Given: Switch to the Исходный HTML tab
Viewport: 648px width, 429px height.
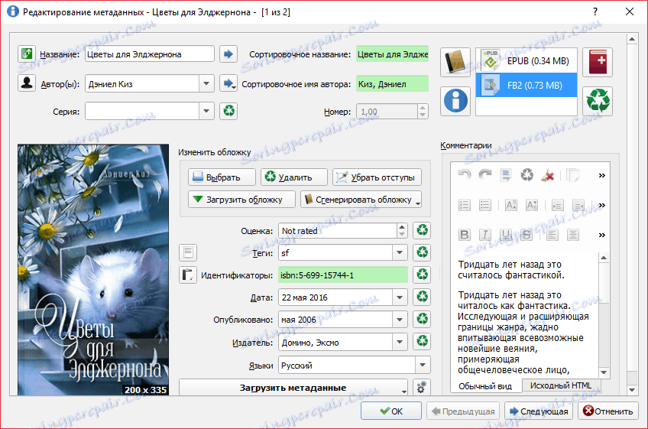Looking at the screenshot, I should [x=561, y=385].
